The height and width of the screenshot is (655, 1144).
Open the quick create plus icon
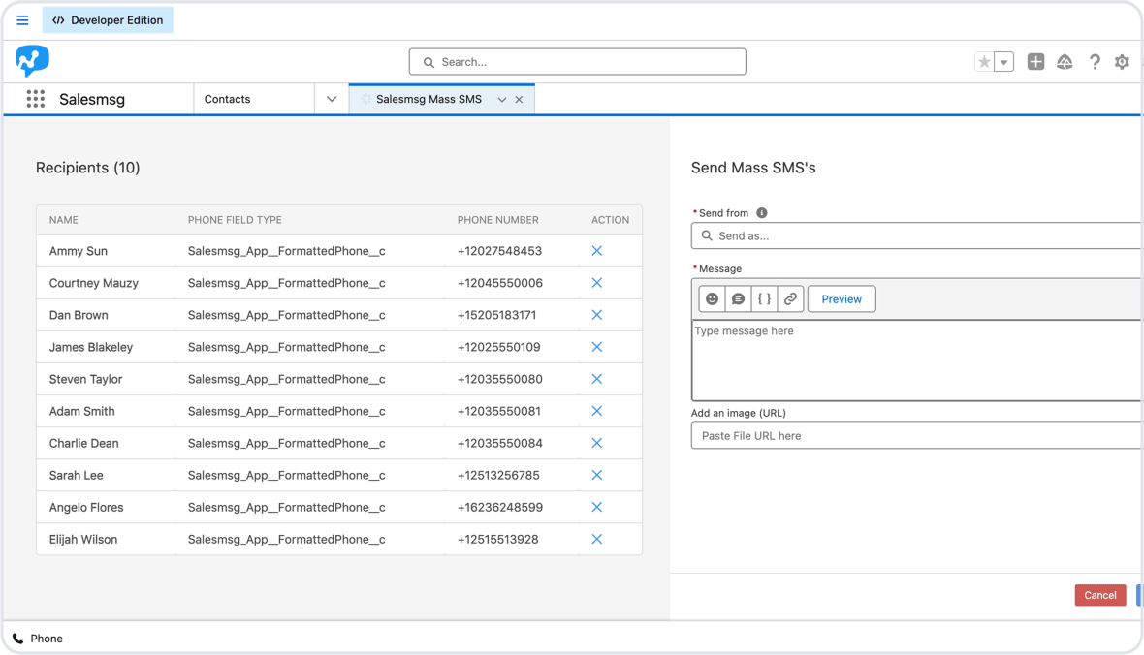click(1035, 61)
